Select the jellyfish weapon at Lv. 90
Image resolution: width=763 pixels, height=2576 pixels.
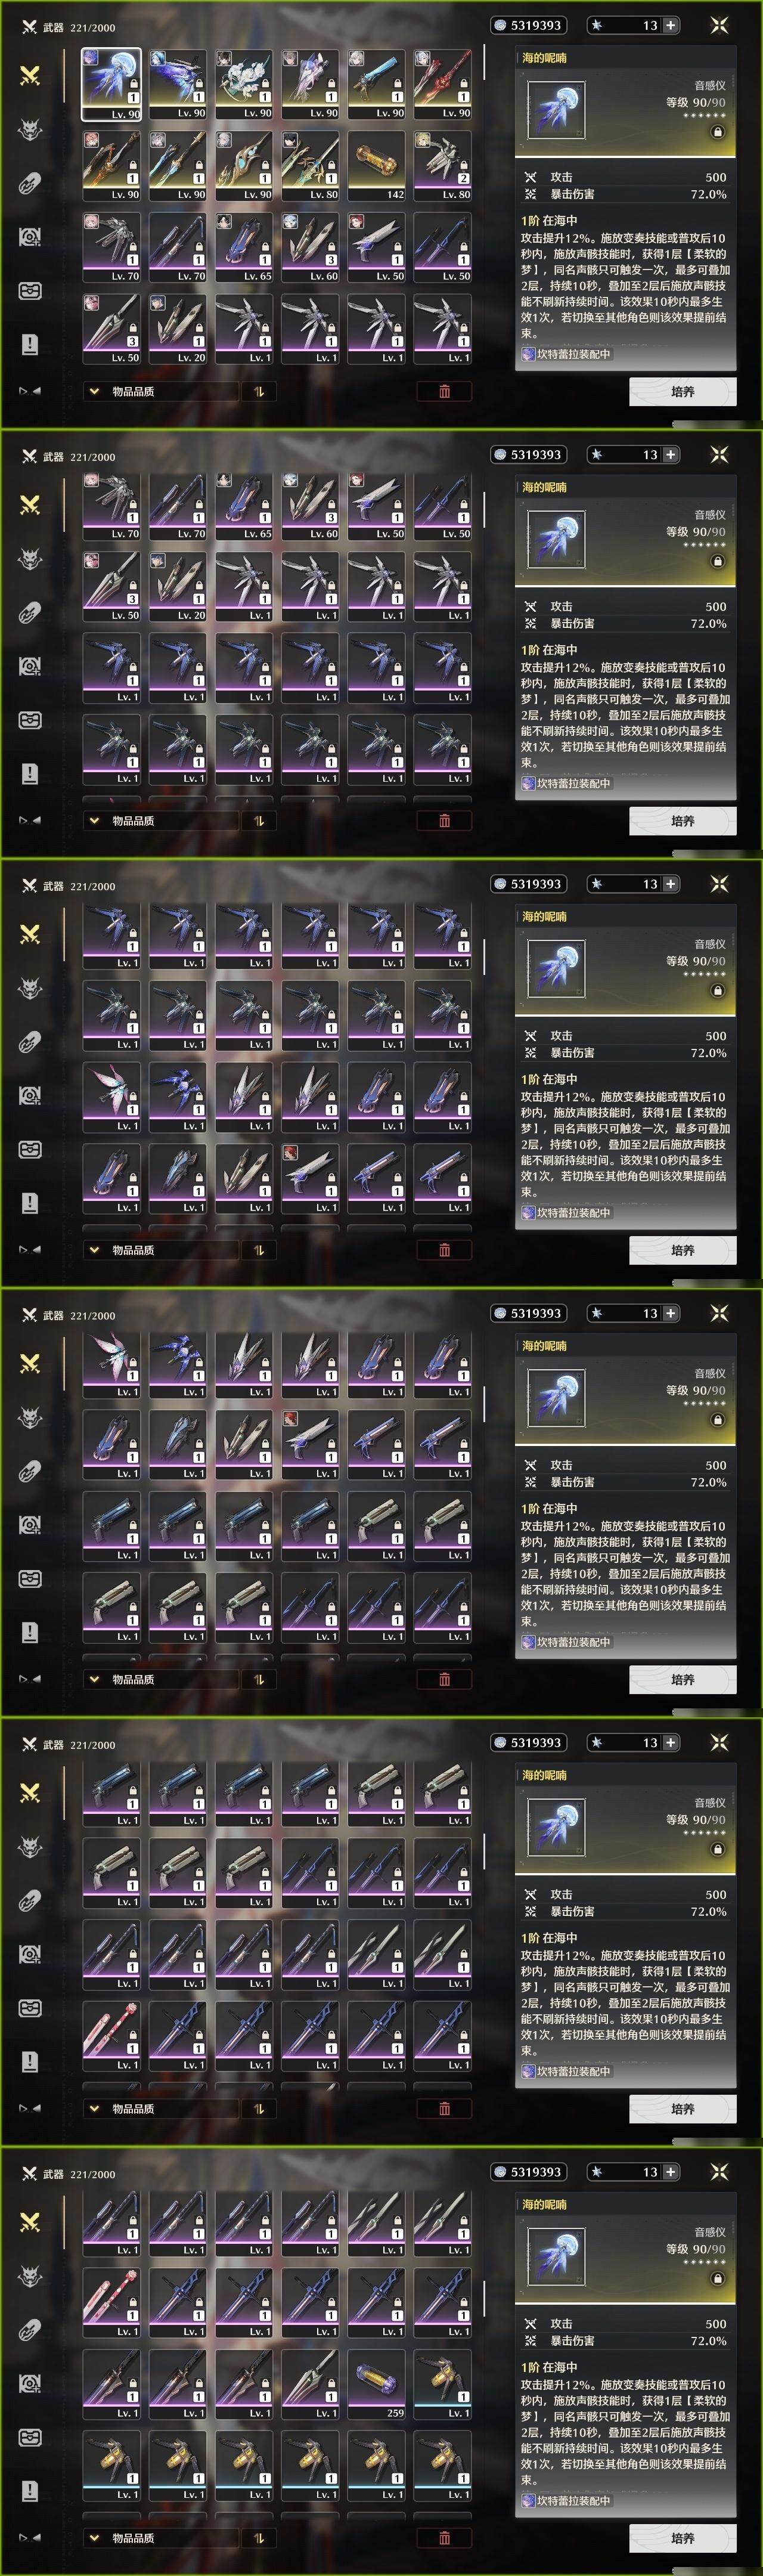[x=111, y=84]
